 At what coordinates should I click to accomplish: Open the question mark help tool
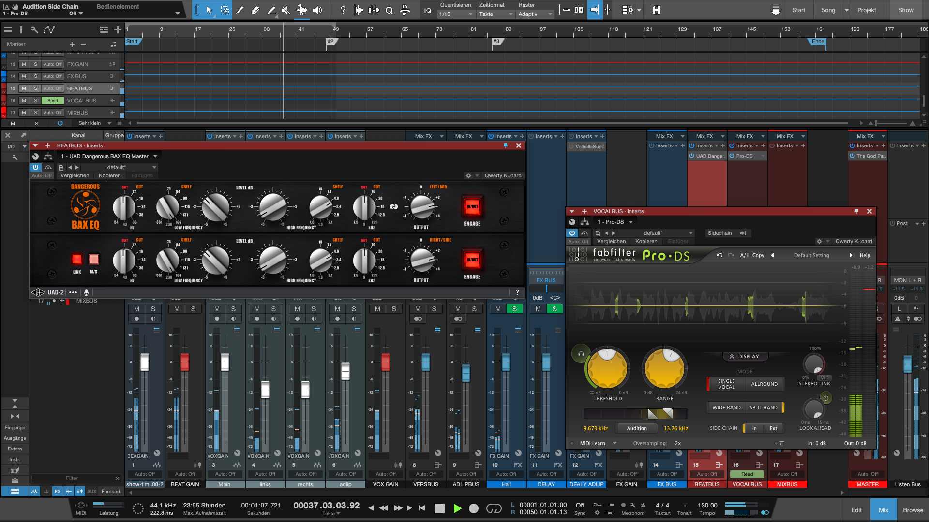(x=343, y=10)
